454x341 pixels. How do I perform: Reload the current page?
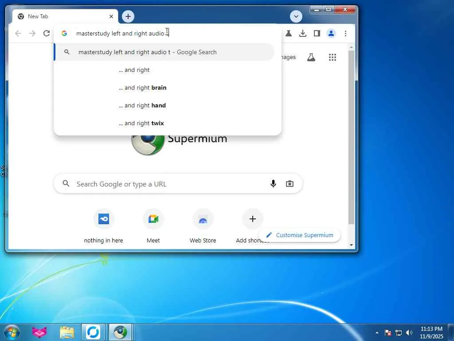46,33
